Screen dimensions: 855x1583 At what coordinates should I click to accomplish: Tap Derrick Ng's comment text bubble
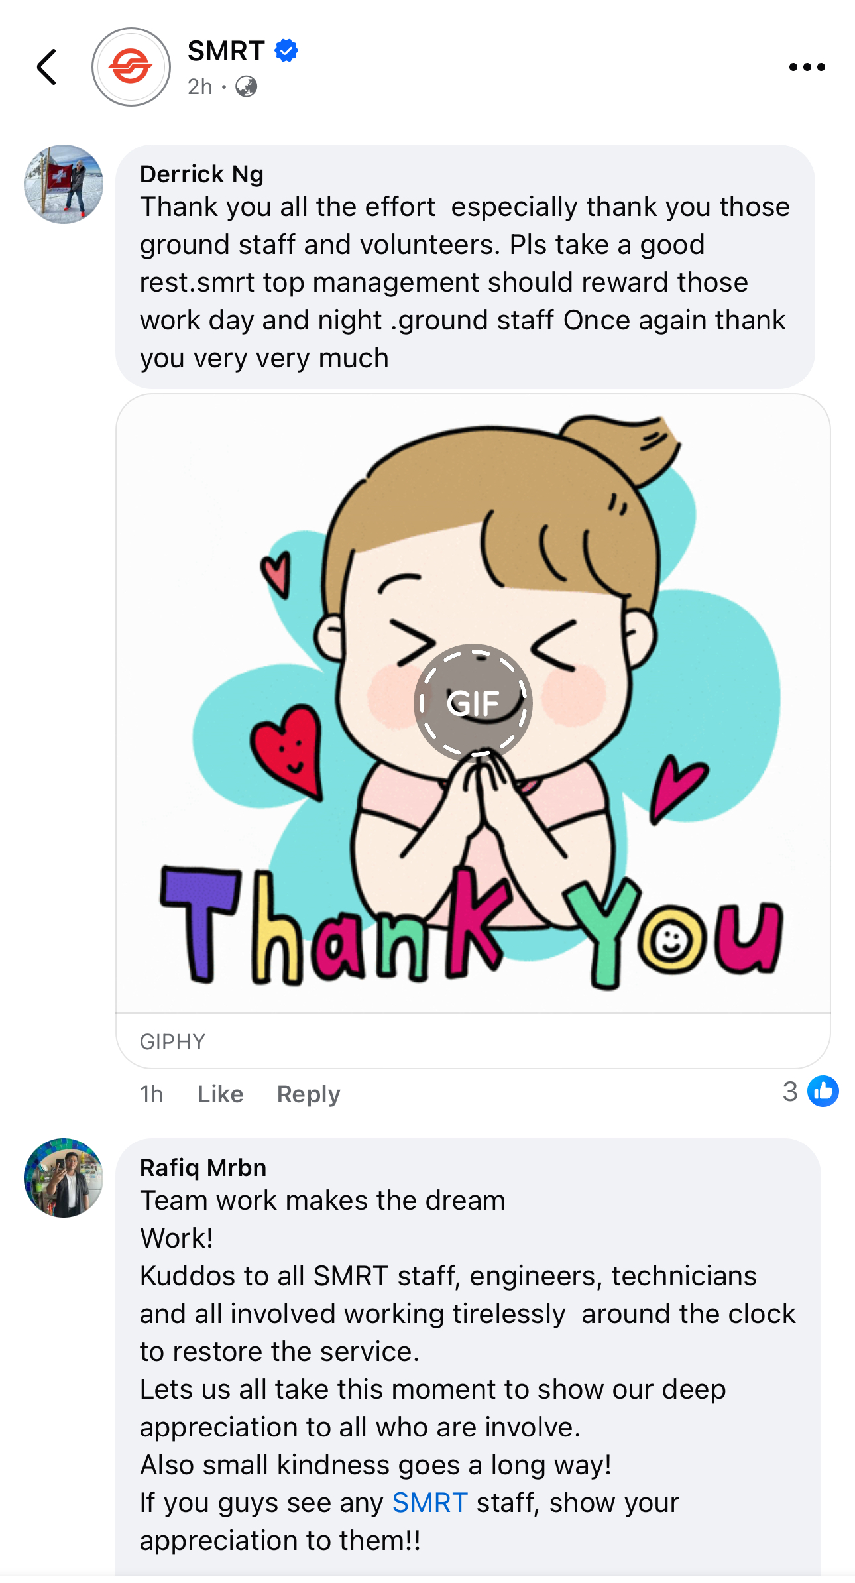[x=464, y=282]
